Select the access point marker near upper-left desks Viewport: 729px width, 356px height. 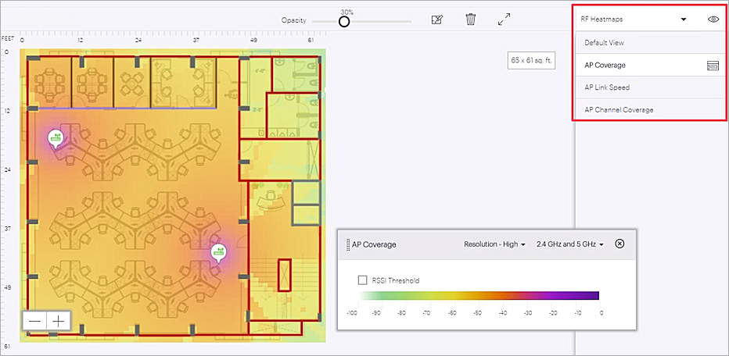(56, 138)
